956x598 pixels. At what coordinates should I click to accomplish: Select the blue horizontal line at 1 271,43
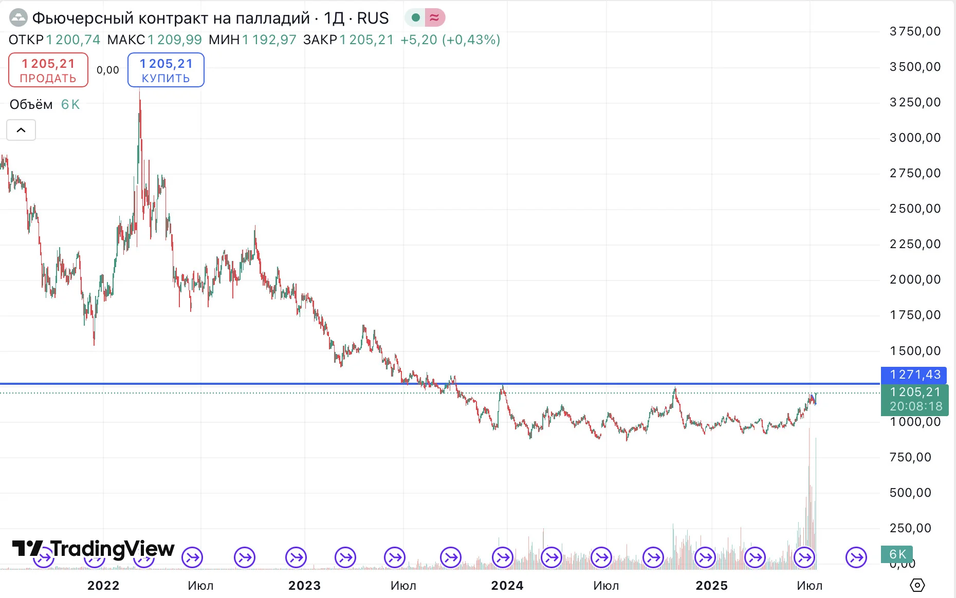coord(439,384)
